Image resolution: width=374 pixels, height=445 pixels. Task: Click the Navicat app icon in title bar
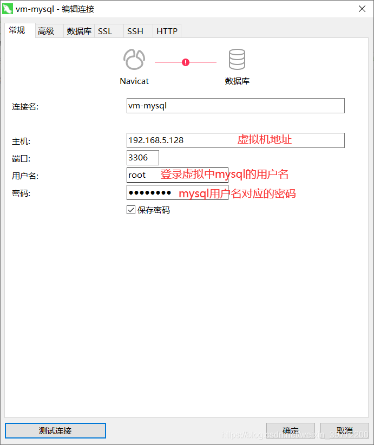pos(8,9)
